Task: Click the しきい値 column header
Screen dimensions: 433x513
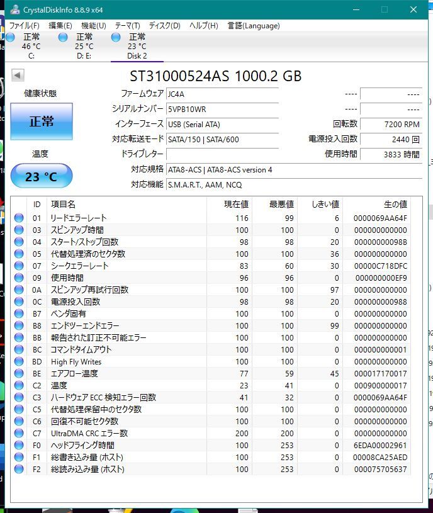Action: click(320, 205)
